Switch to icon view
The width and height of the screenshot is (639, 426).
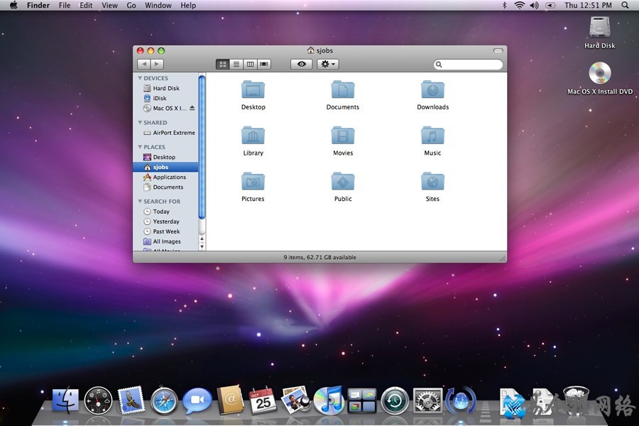coord(222,64)
